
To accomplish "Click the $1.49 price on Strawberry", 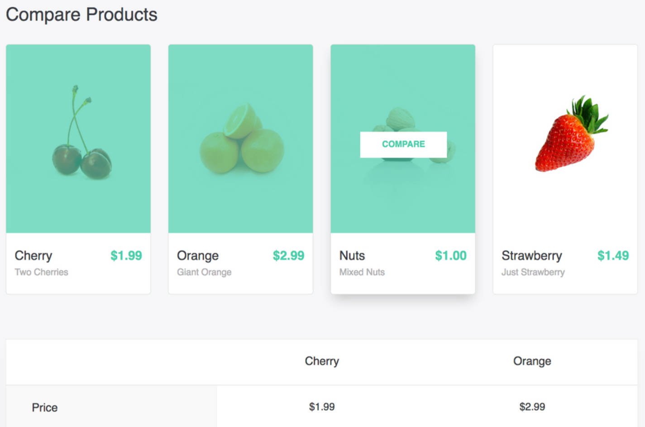I will pos(612,255).
